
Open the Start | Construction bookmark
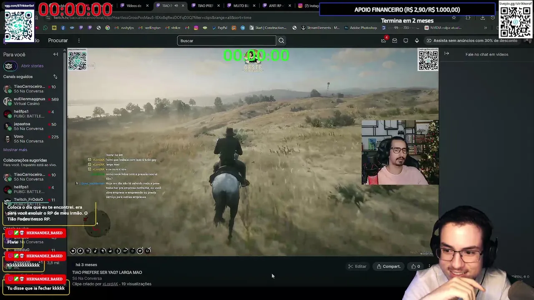click(x=268, y=28)
